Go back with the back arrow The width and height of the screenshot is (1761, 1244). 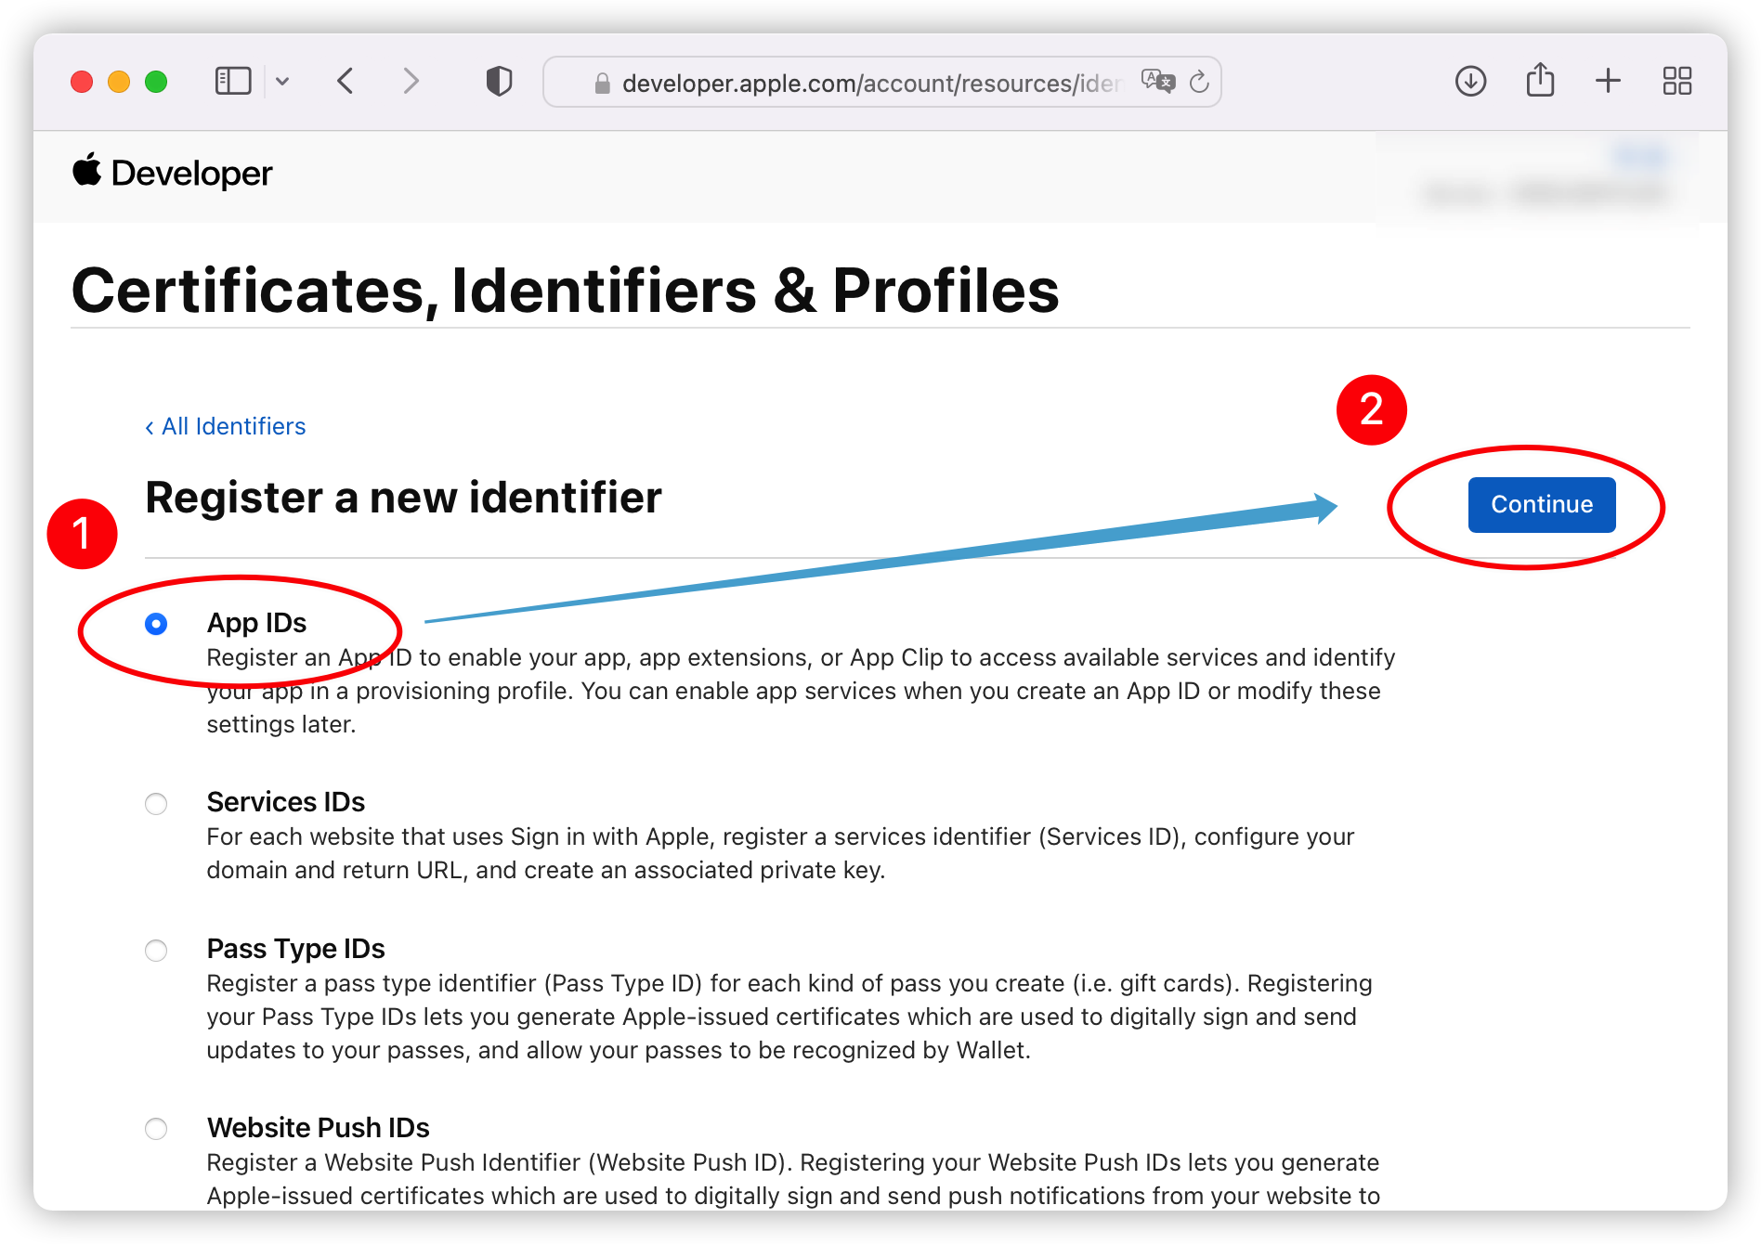(345, 82)
